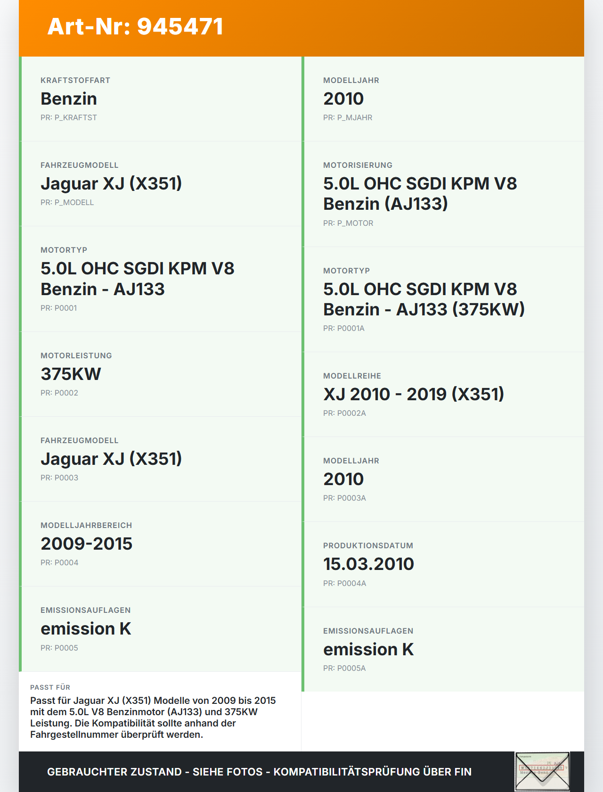Select the Produktionsdatum 15.03.2010 value

tap(368, 564)
